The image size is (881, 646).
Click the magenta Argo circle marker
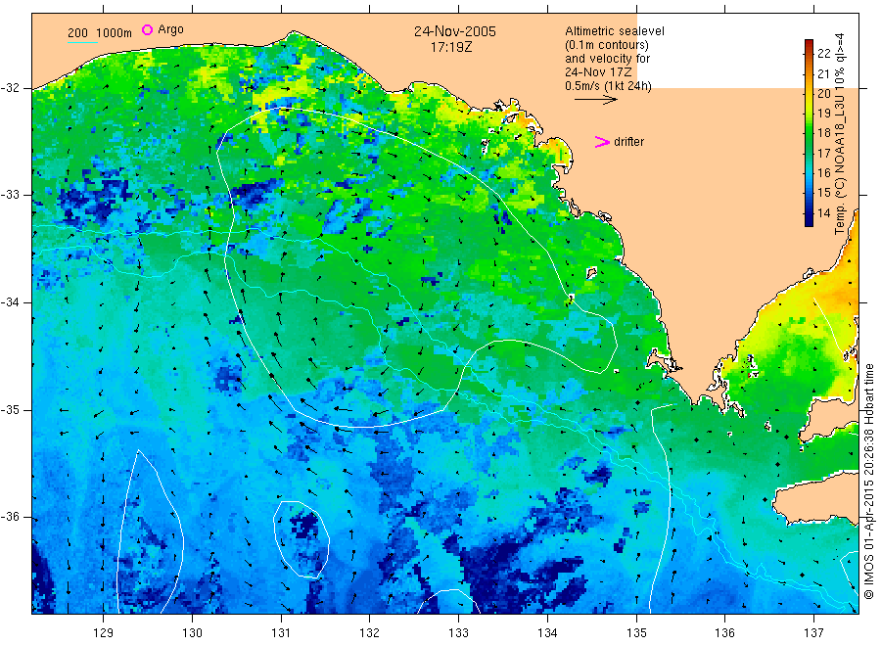tap(147, 29)
